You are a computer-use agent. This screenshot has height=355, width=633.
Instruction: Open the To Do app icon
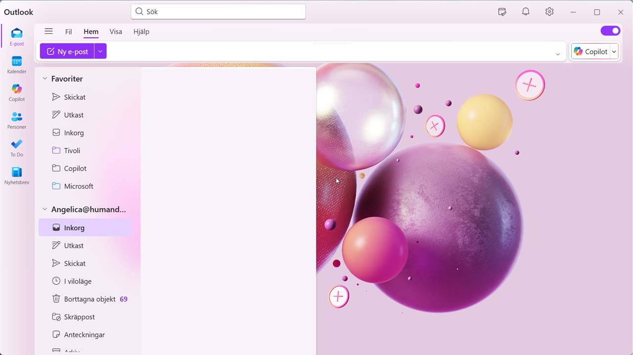click(17, 147)
